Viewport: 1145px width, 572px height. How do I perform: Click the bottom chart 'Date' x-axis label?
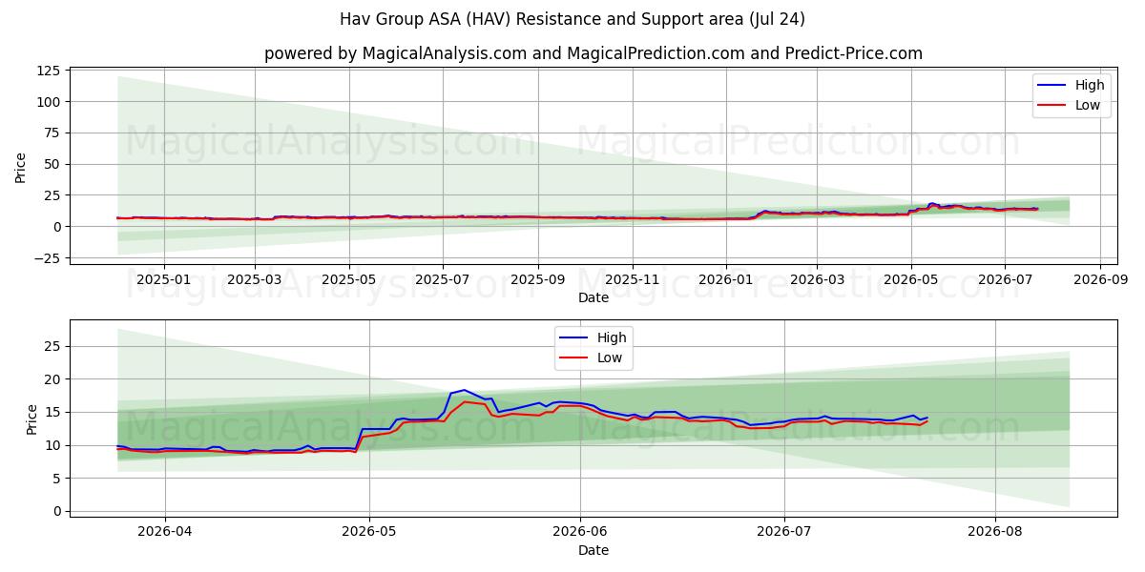[x=593, y=550]
